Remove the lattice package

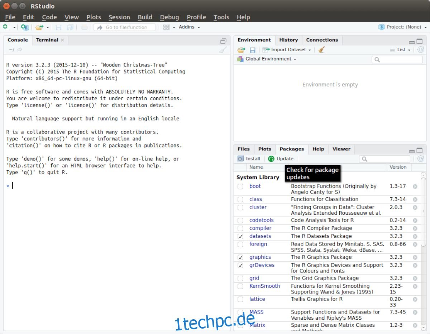click(x=415, y=299)
